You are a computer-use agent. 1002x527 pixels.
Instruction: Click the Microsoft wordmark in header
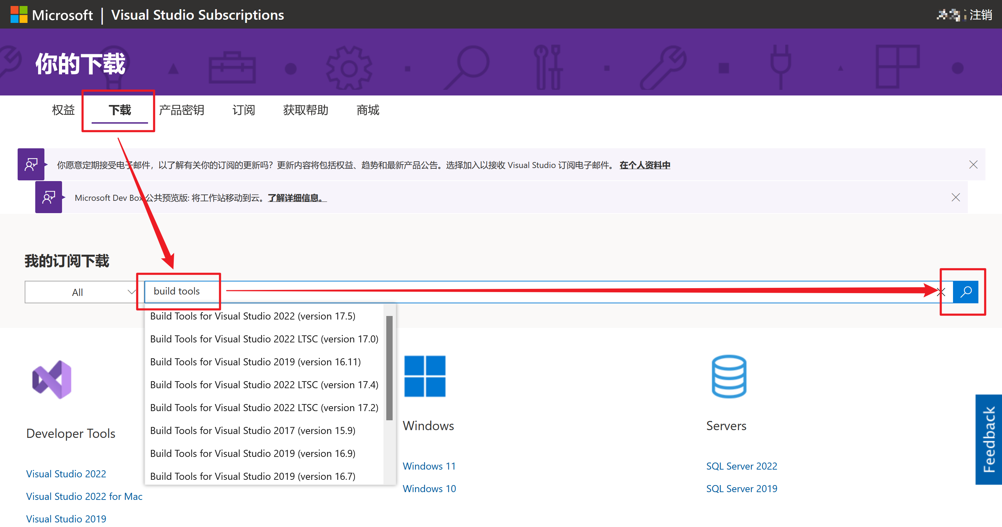click(62, 15)
